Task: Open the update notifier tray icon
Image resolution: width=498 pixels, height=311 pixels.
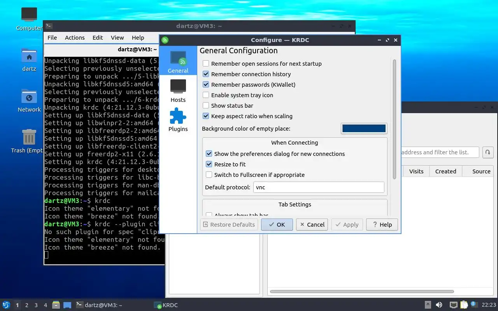Action: pos(473,304)
